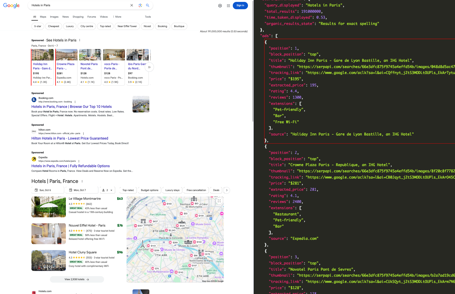Image resolution: width=455 pixels, height=294 pixels.
Task: Click the hilton.com favicon in the sponsored result
Action: coord(34,131)
